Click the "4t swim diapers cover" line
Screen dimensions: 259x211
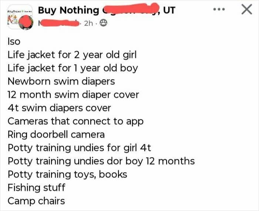click(x=59, y=108)
